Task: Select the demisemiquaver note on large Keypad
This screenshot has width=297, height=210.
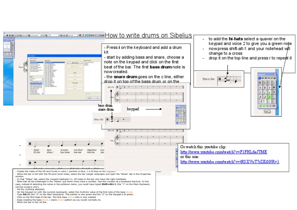Action: click(260, 97)
